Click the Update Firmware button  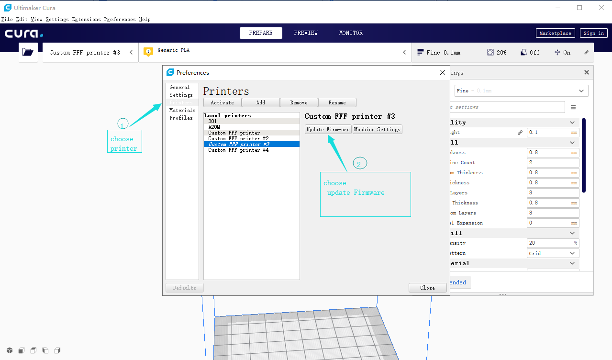click(x=328, y=129)
